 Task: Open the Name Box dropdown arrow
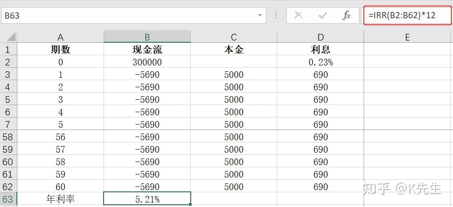click(x=260, y=15)
